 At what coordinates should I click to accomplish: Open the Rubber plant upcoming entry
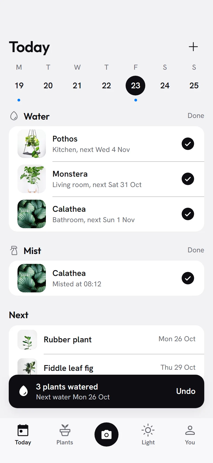click(x=106, y=340)
